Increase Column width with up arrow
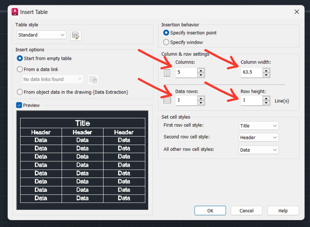310x227 pixels. pos(266,71)
